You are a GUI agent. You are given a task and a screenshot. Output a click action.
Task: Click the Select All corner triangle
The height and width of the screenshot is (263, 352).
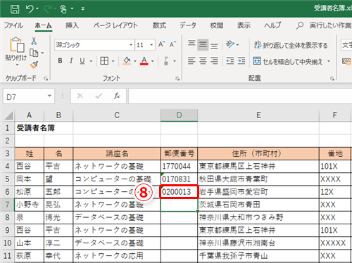[x=8, y=115]
